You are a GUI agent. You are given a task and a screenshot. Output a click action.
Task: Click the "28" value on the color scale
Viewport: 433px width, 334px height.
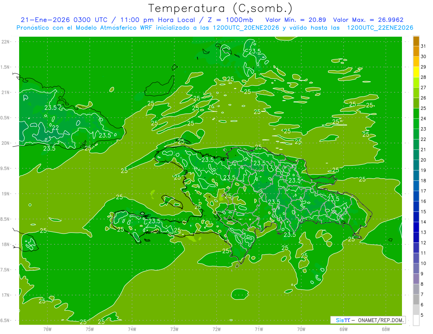coord(424,77)
